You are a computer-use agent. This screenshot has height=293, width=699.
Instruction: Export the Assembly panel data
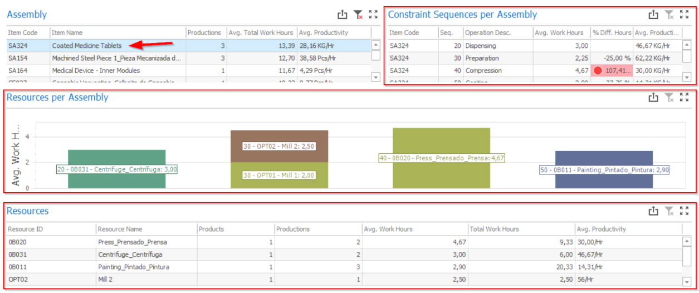click(343, 15)
